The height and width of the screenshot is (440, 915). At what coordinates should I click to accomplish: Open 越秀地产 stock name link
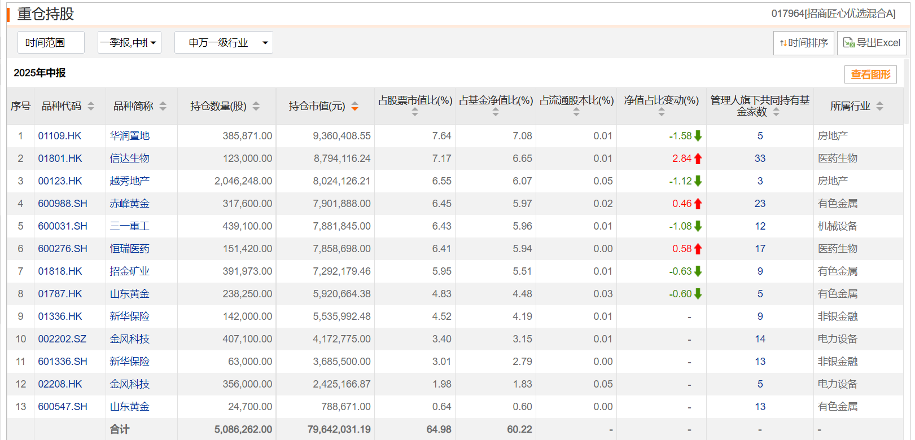click(130, 181)
